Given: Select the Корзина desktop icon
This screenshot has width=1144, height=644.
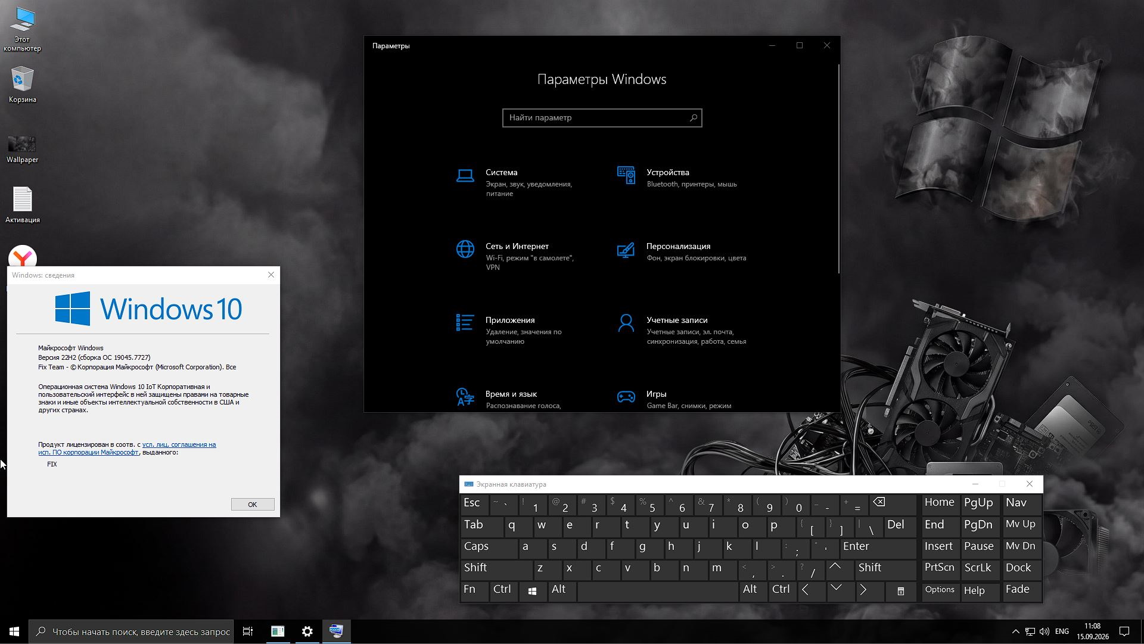Looking at the screenshot, I should (x=23, y=85).
